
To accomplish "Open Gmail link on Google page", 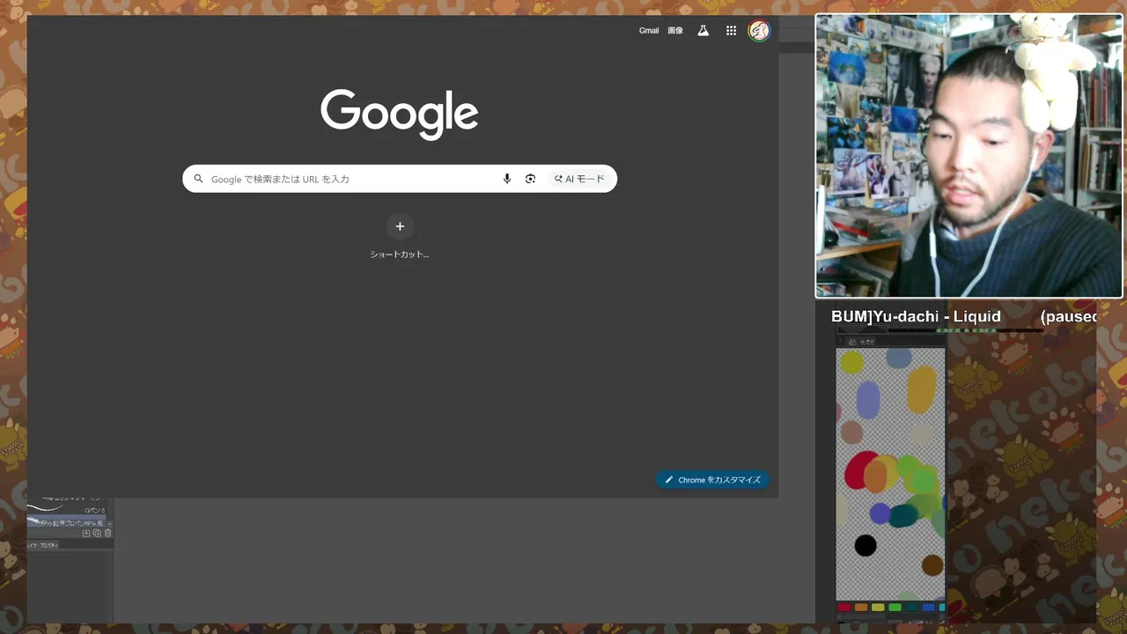I will pyautogui.click(x=649, y=31).
